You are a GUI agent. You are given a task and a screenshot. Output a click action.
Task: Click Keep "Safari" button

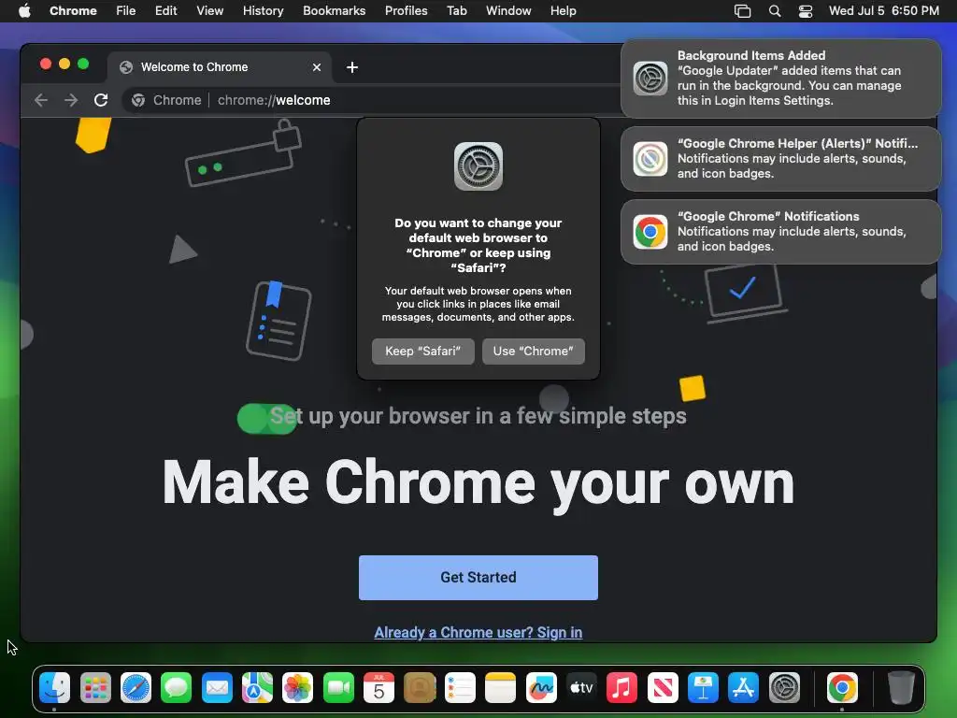click(423, 352)
